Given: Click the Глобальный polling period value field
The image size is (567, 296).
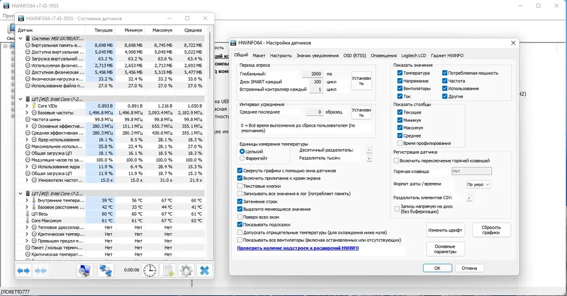Looking at the screenshot, I should pyautogui.click(x=312, y=74).
